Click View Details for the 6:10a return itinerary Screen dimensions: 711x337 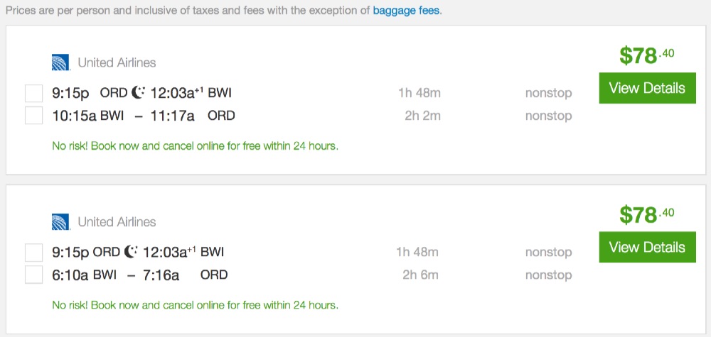pos(647,247)
